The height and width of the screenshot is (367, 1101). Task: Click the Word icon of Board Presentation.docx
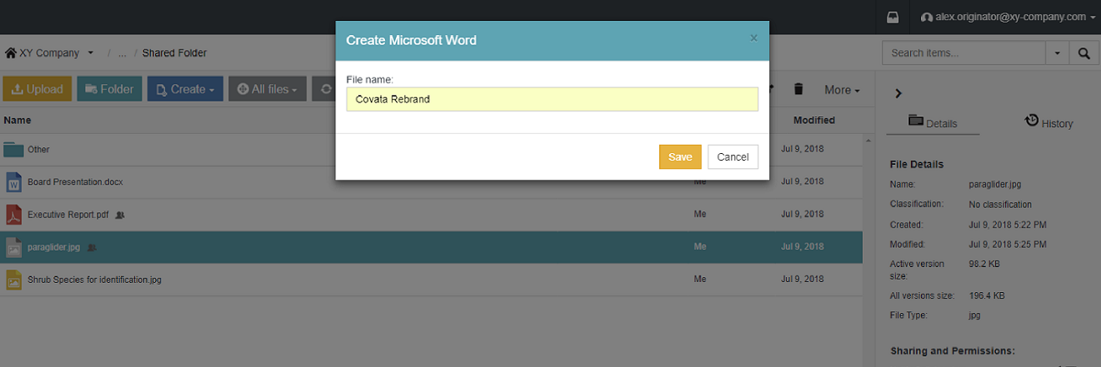click(x=13, y=181)
